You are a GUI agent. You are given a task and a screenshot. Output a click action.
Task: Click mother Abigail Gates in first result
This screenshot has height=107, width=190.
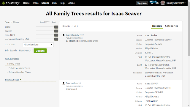151,48
